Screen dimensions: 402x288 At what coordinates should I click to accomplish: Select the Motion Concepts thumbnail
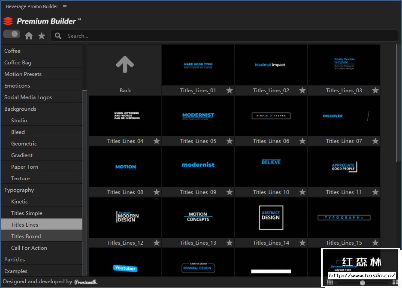coord(198,218)
